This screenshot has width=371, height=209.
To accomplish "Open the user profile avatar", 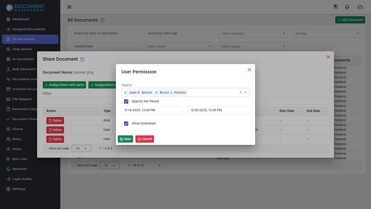I will 360,8.
